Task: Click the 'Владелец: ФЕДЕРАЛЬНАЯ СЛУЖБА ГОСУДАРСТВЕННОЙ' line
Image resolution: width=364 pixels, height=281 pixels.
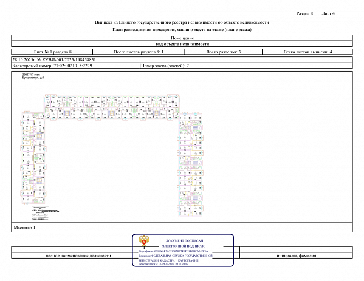Action: [176, 256]
